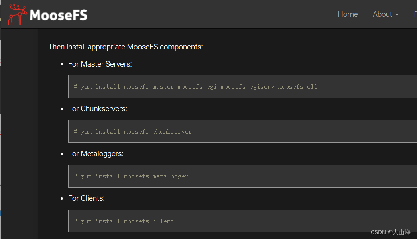Click the MooseFS brand name text

coord(58,15)
